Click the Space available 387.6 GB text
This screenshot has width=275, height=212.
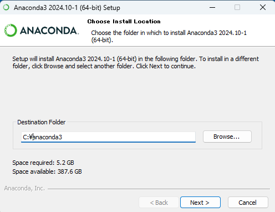point(47,171)
